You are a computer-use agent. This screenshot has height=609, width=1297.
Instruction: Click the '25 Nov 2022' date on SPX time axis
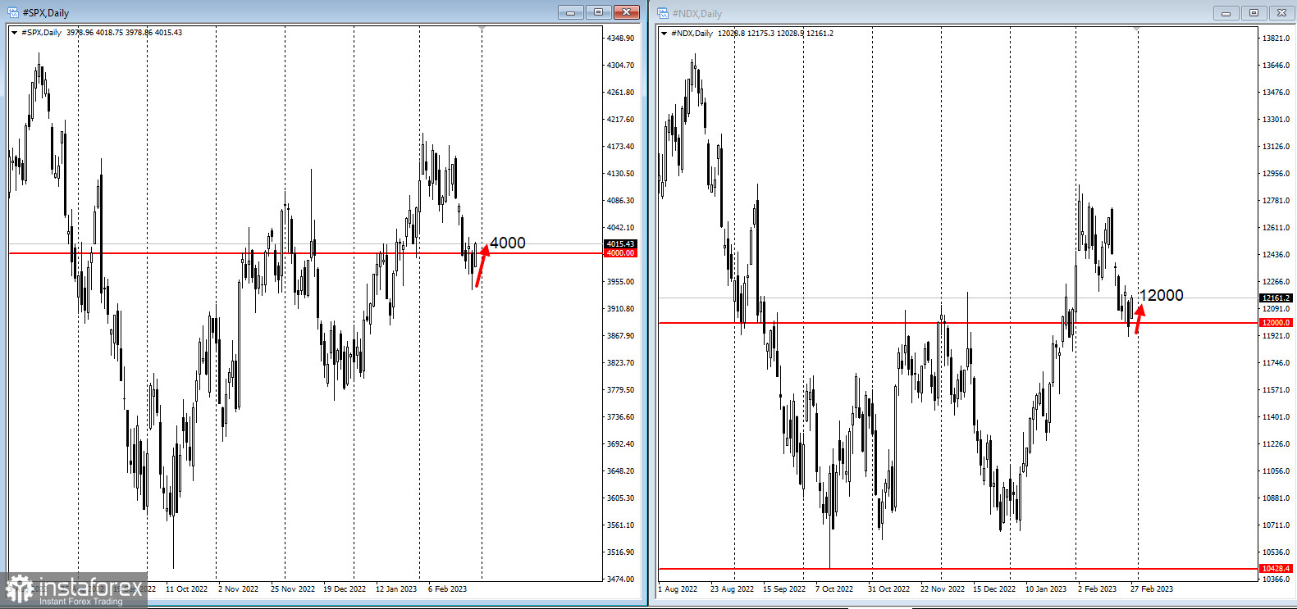pos(293,589)
